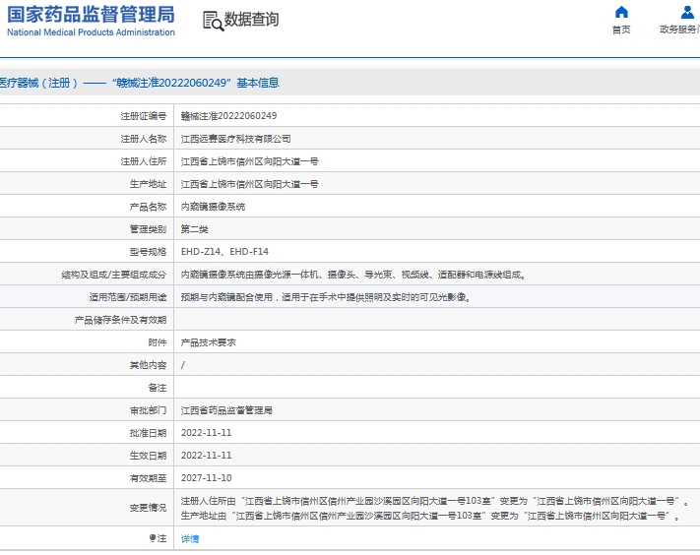Click the 产品储存条件及有效期 label
The width and height of the screenshot is (700, 555).
pos(120,320)
